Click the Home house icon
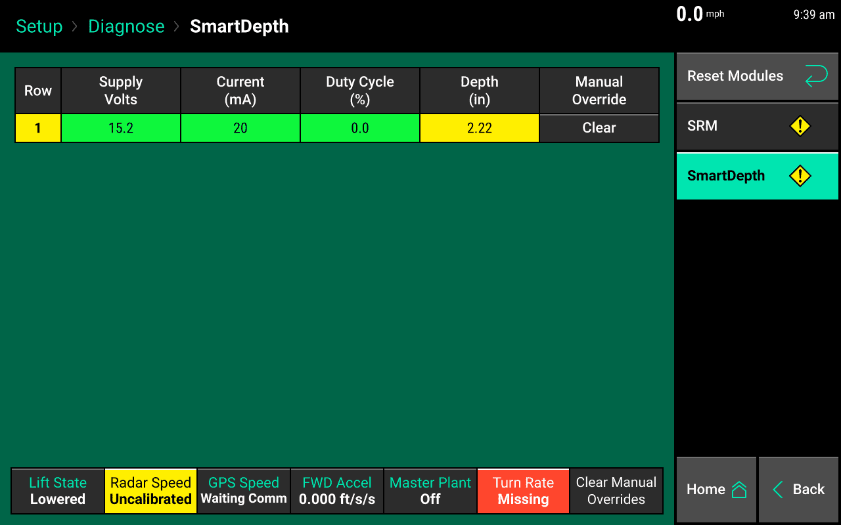This screenshot has width=841, height=525. 739,490
